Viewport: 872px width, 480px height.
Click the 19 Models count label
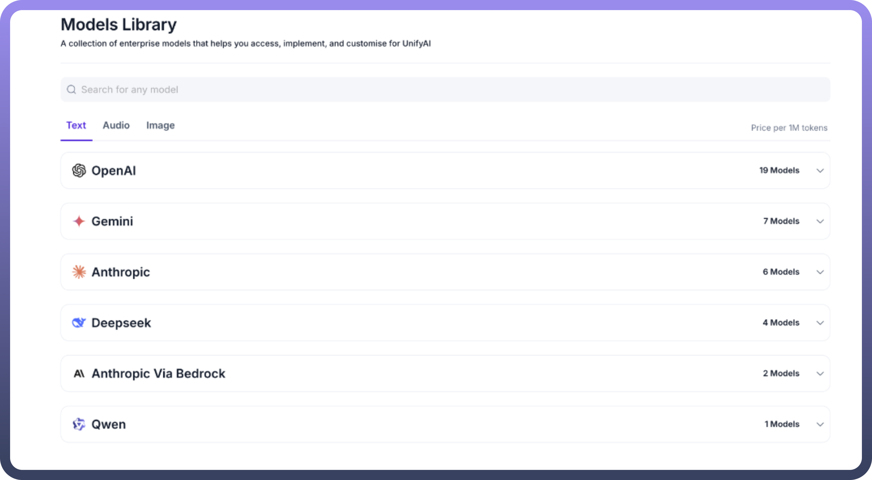pos(779,171)
